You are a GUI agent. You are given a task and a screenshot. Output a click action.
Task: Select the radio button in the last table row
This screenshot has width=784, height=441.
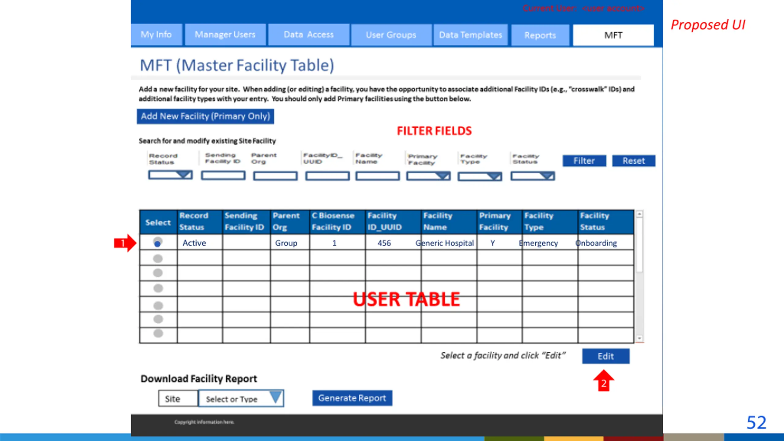pyautogui.click(x=158, y=333)
